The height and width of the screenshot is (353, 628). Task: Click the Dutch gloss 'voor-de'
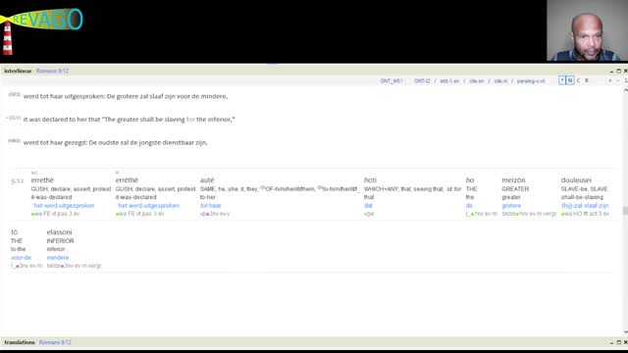[21, 257]
